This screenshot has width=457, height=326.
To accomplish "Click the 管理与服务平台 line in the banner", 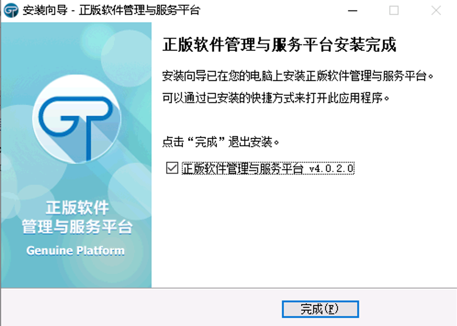I will [x=77, y=227].
